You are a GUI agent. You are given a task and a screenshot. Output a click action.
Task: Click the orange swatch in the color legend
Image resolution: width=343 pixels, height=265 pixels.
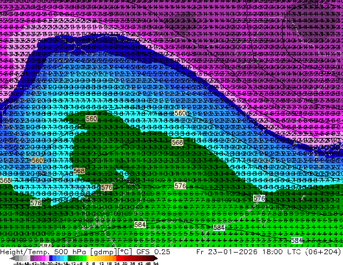(x=114, y=259)
